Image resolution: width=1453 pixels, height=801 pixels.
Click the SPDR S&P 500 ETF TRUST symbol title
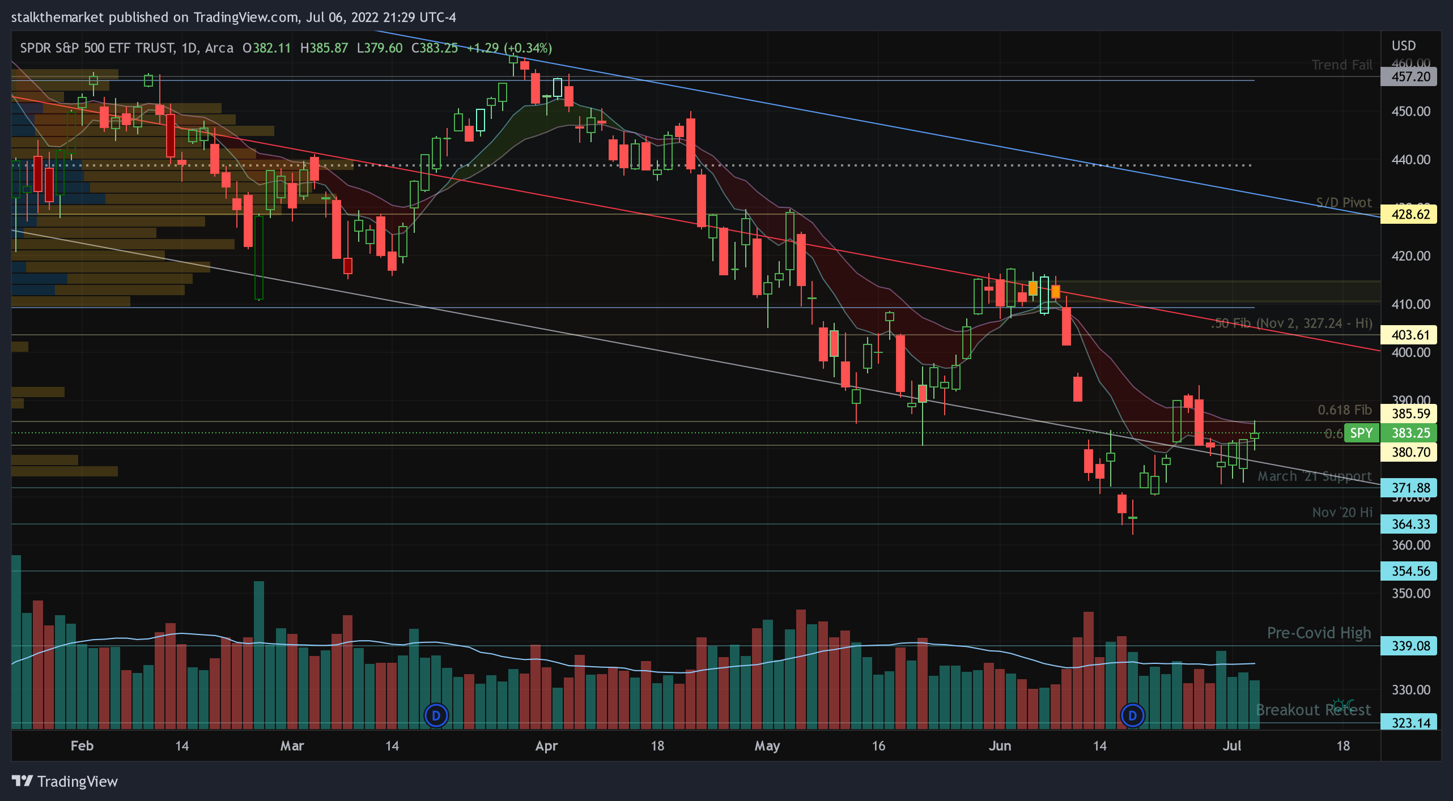click(x=97, y=48)
